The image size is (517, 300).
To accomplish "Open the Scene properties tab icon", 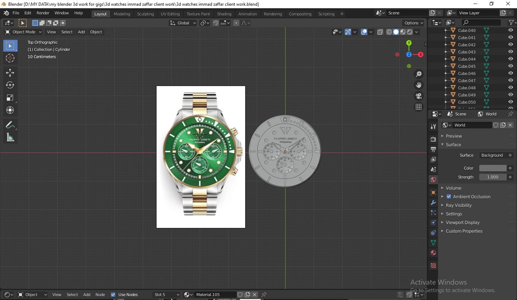I will (433, 169).
